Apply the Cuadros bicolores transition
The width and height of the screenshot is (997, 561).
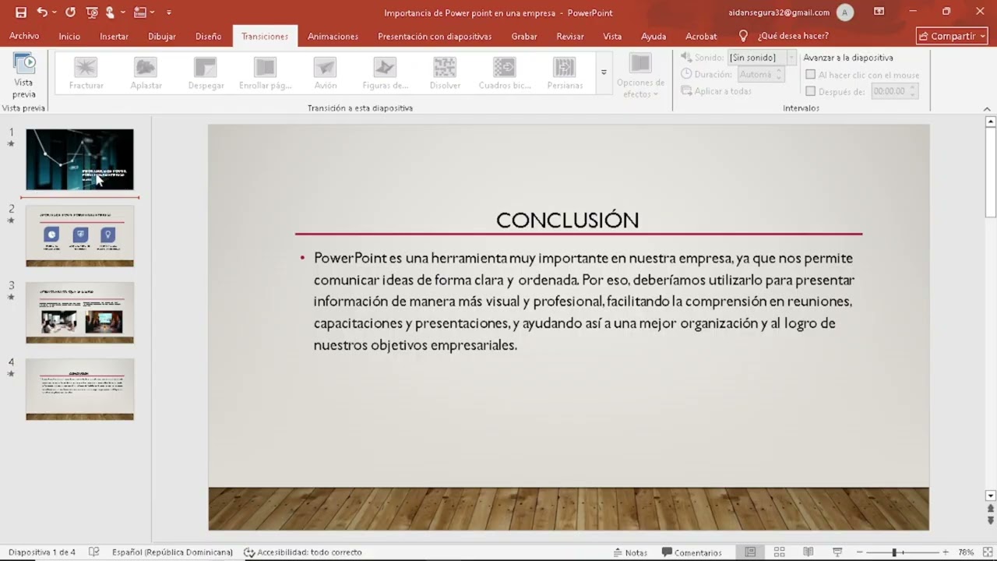coord(505,74)
